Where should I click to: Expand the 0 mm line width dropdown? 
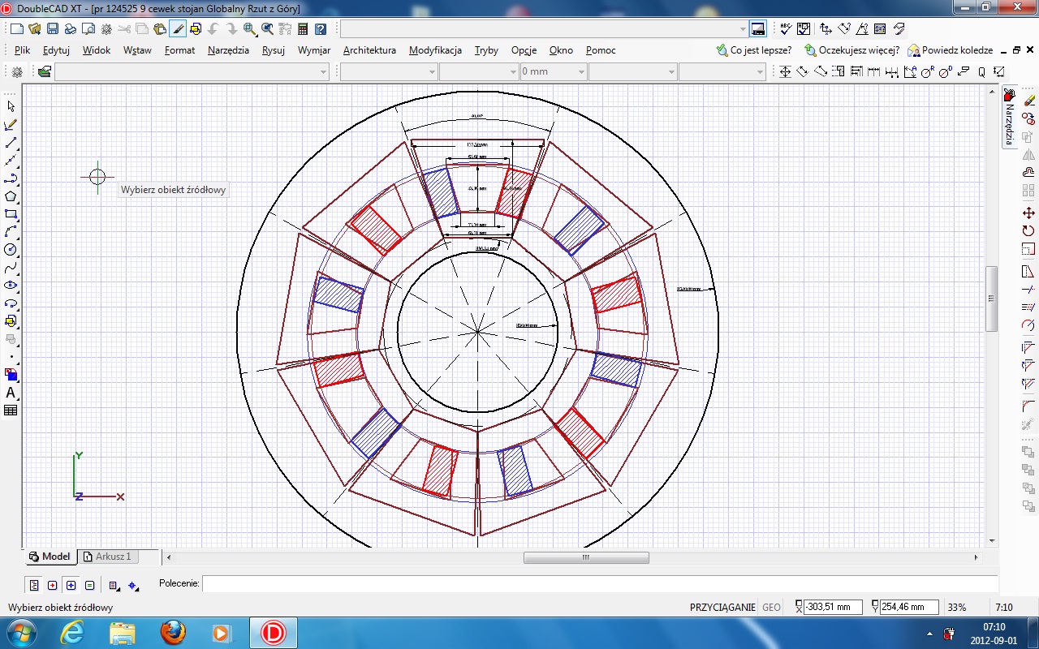[581, 72]
